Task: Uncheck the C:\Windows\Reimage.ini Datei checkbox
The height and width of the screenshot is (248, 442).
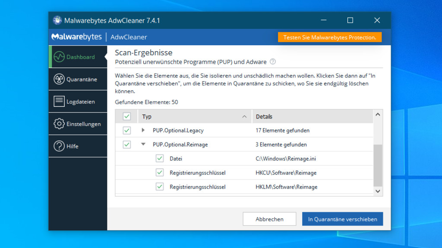Action: (160, 158)
